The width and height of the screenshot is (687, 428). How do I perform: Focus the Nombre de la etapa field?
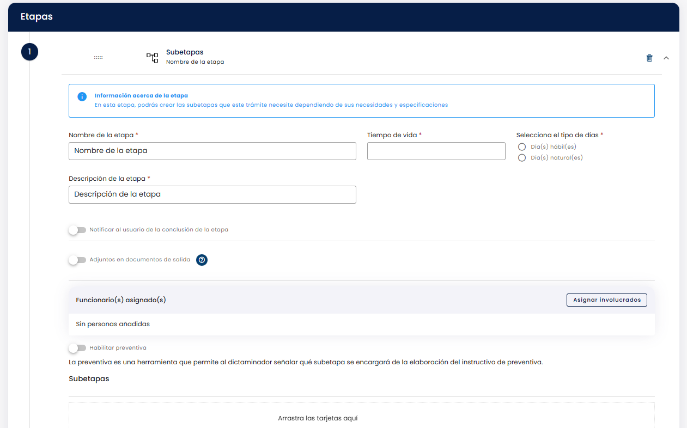[212, 151]
